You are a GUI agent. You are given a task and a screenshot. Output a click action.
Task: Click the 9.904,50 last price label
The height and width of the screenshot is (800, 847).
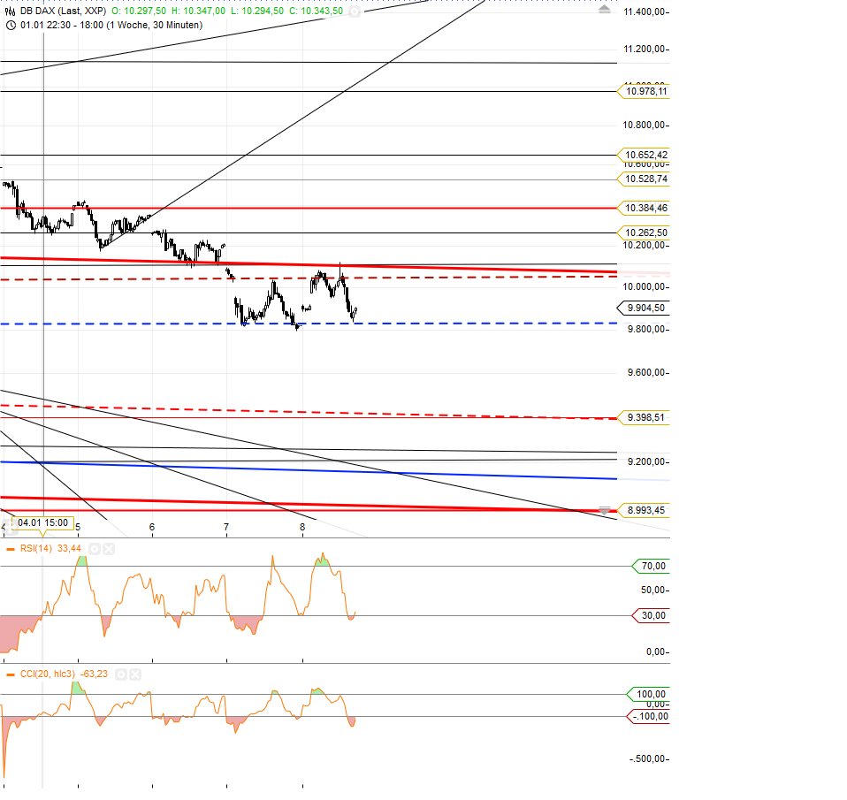coord(645,308)
